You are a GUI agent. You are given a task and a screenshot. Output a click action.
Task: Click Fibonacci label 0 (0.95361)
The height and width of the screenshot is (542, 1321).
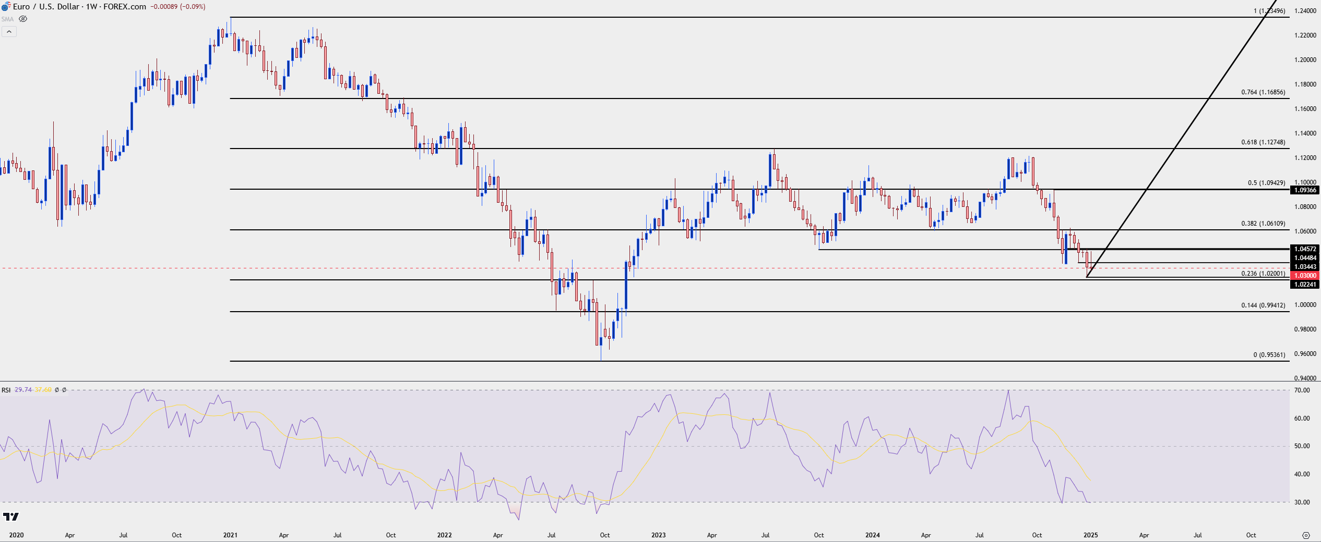(1269, 355)
